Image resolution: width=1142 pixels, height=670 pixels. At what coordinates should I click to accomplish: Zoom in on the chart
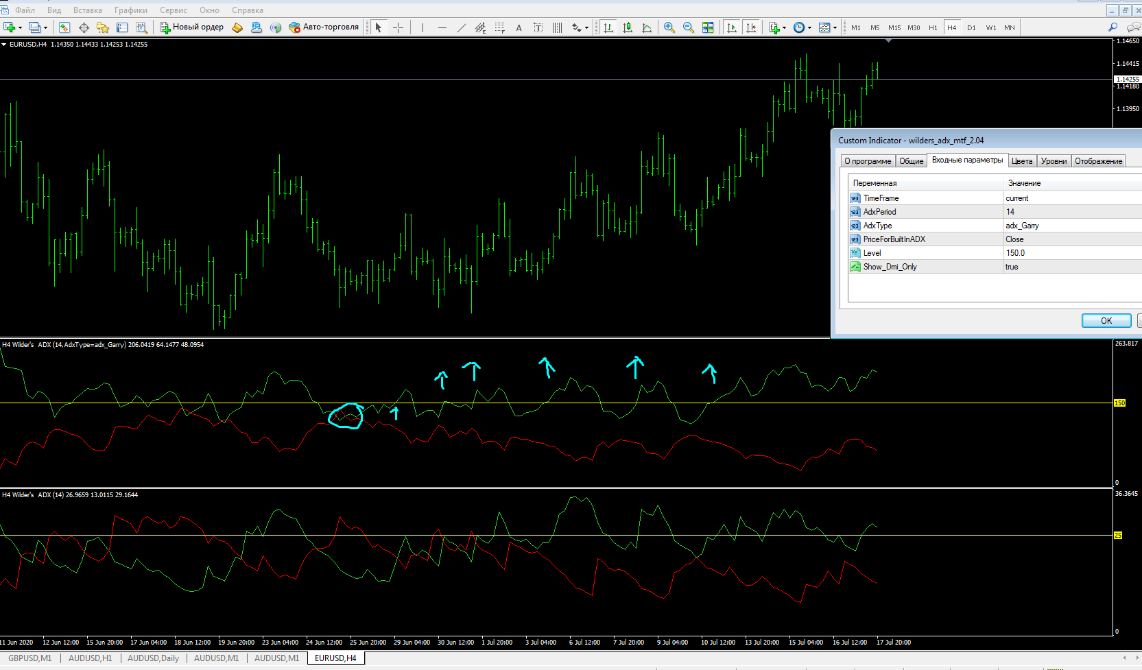tap(669, 27)
